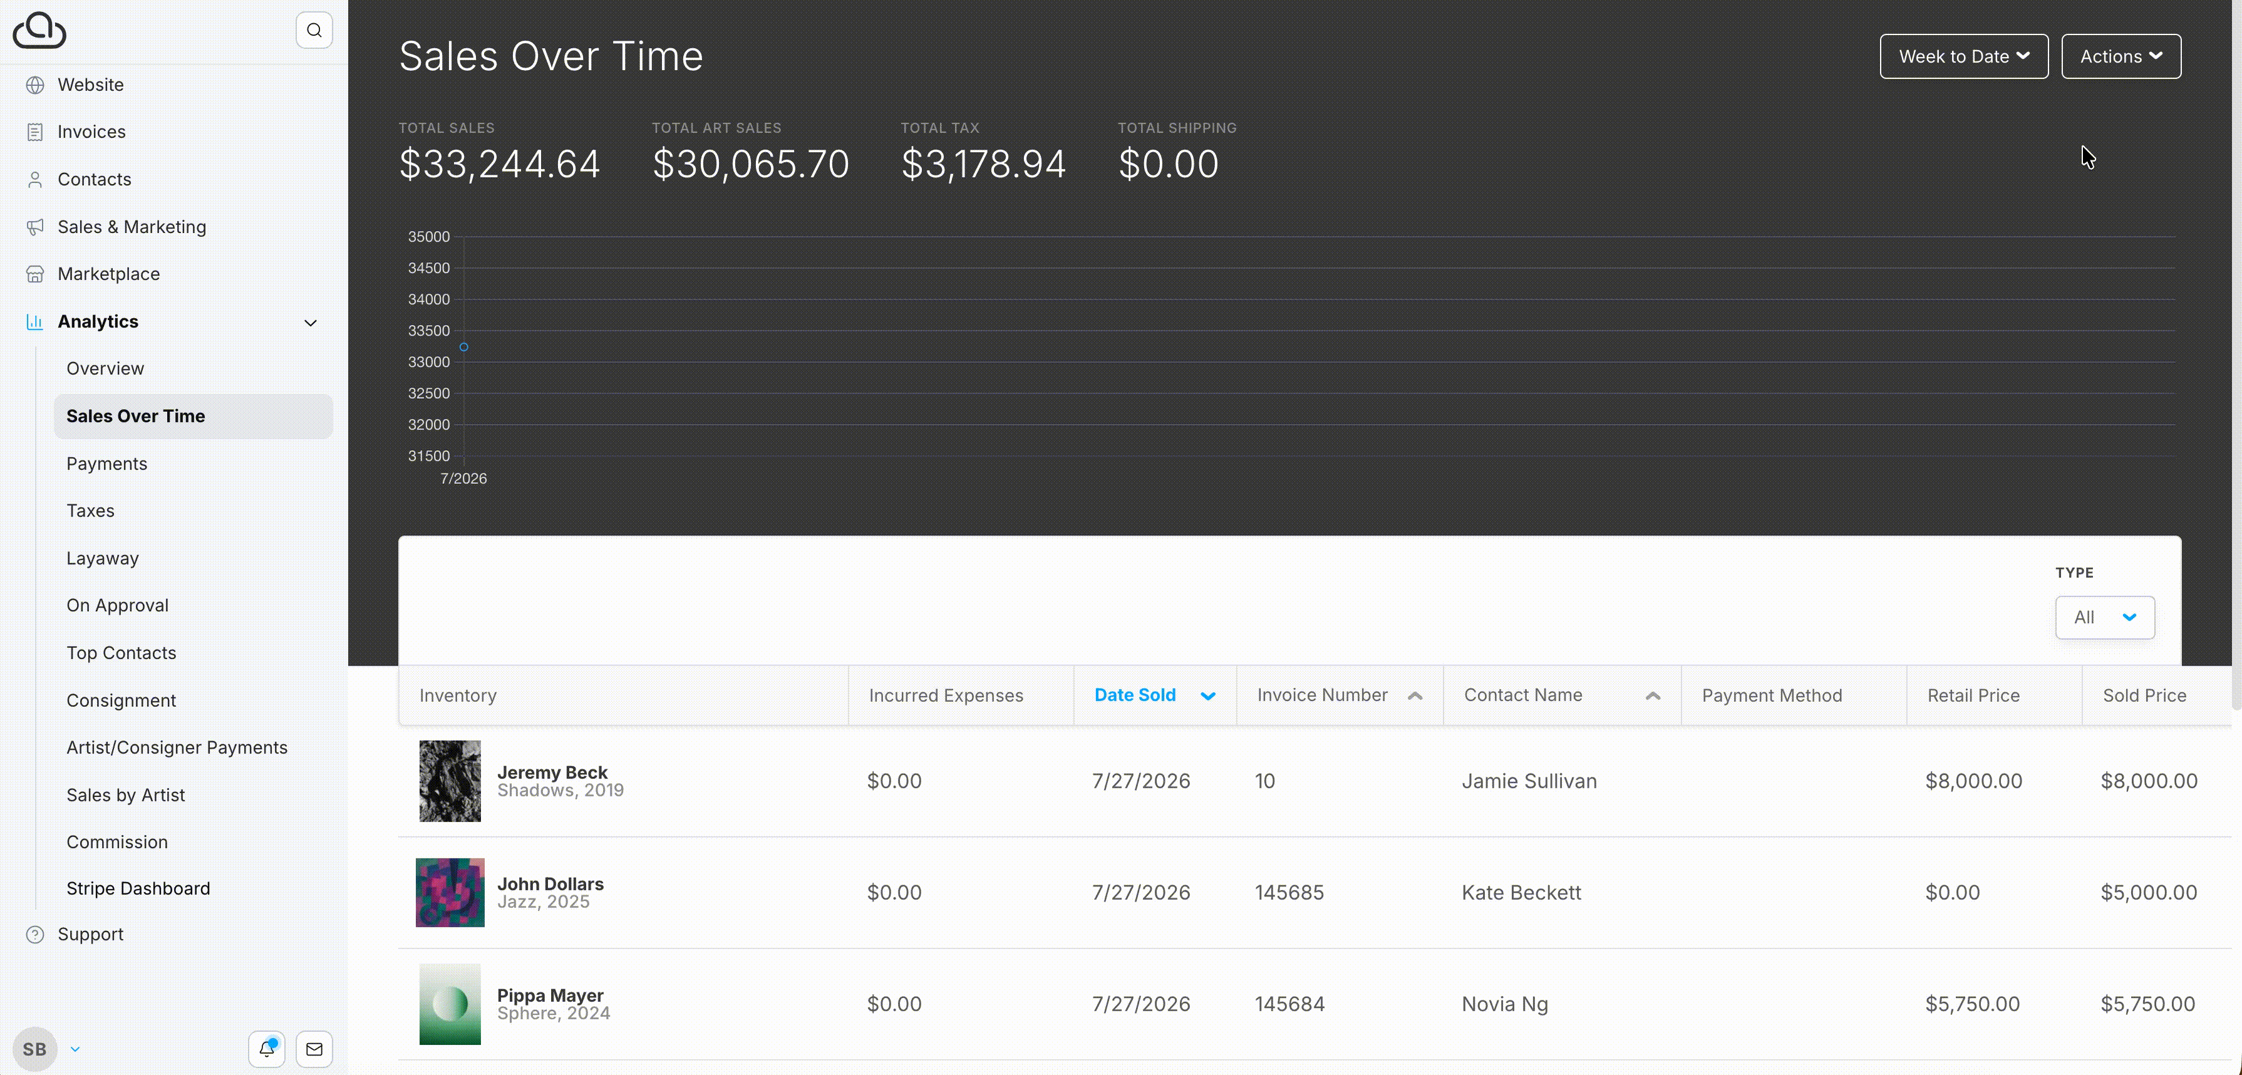Click invoice number 145685
This screenshot has height=1075, width=2242.
coord(1289,892)
